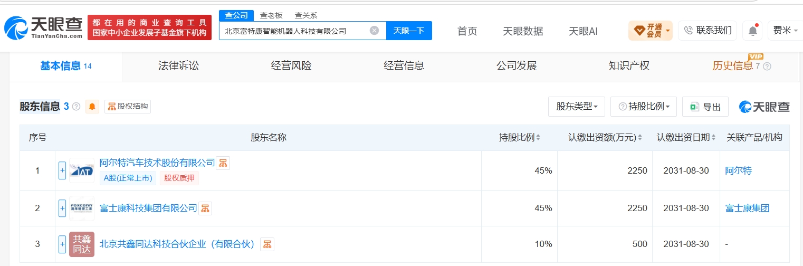Click the Foxconn company logo thumbnail
This screenshot has width=803, height=266.
(82, 208)
